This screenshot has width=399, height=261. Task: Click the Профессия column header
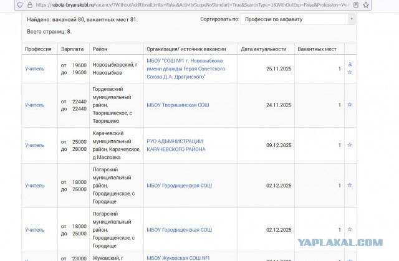38,49
